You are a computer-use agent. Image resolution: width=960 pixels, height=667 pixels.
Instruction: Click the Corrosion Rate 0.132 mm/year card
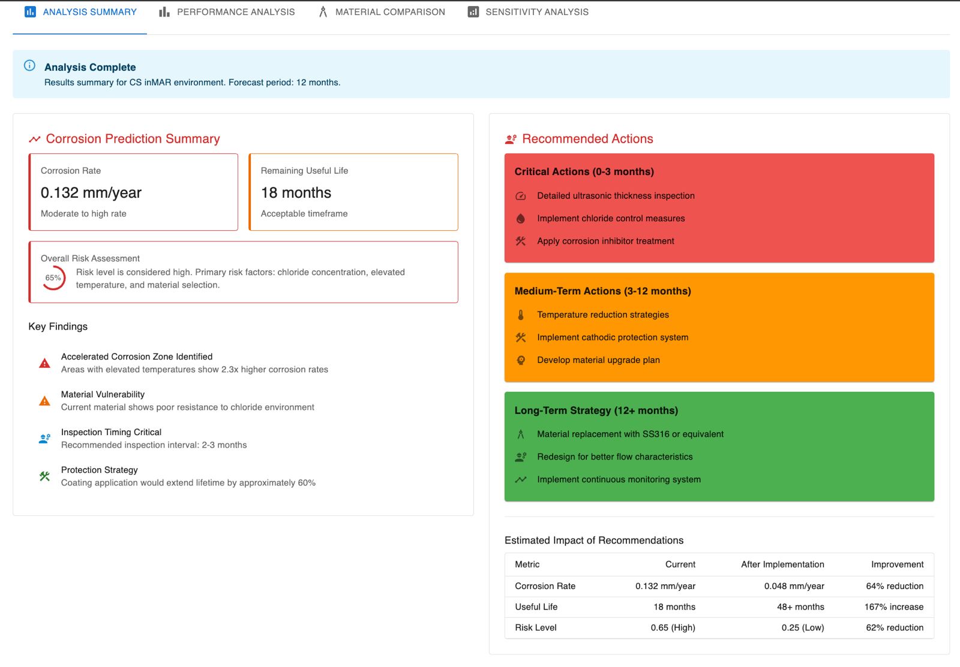click(x=133, y=192)
